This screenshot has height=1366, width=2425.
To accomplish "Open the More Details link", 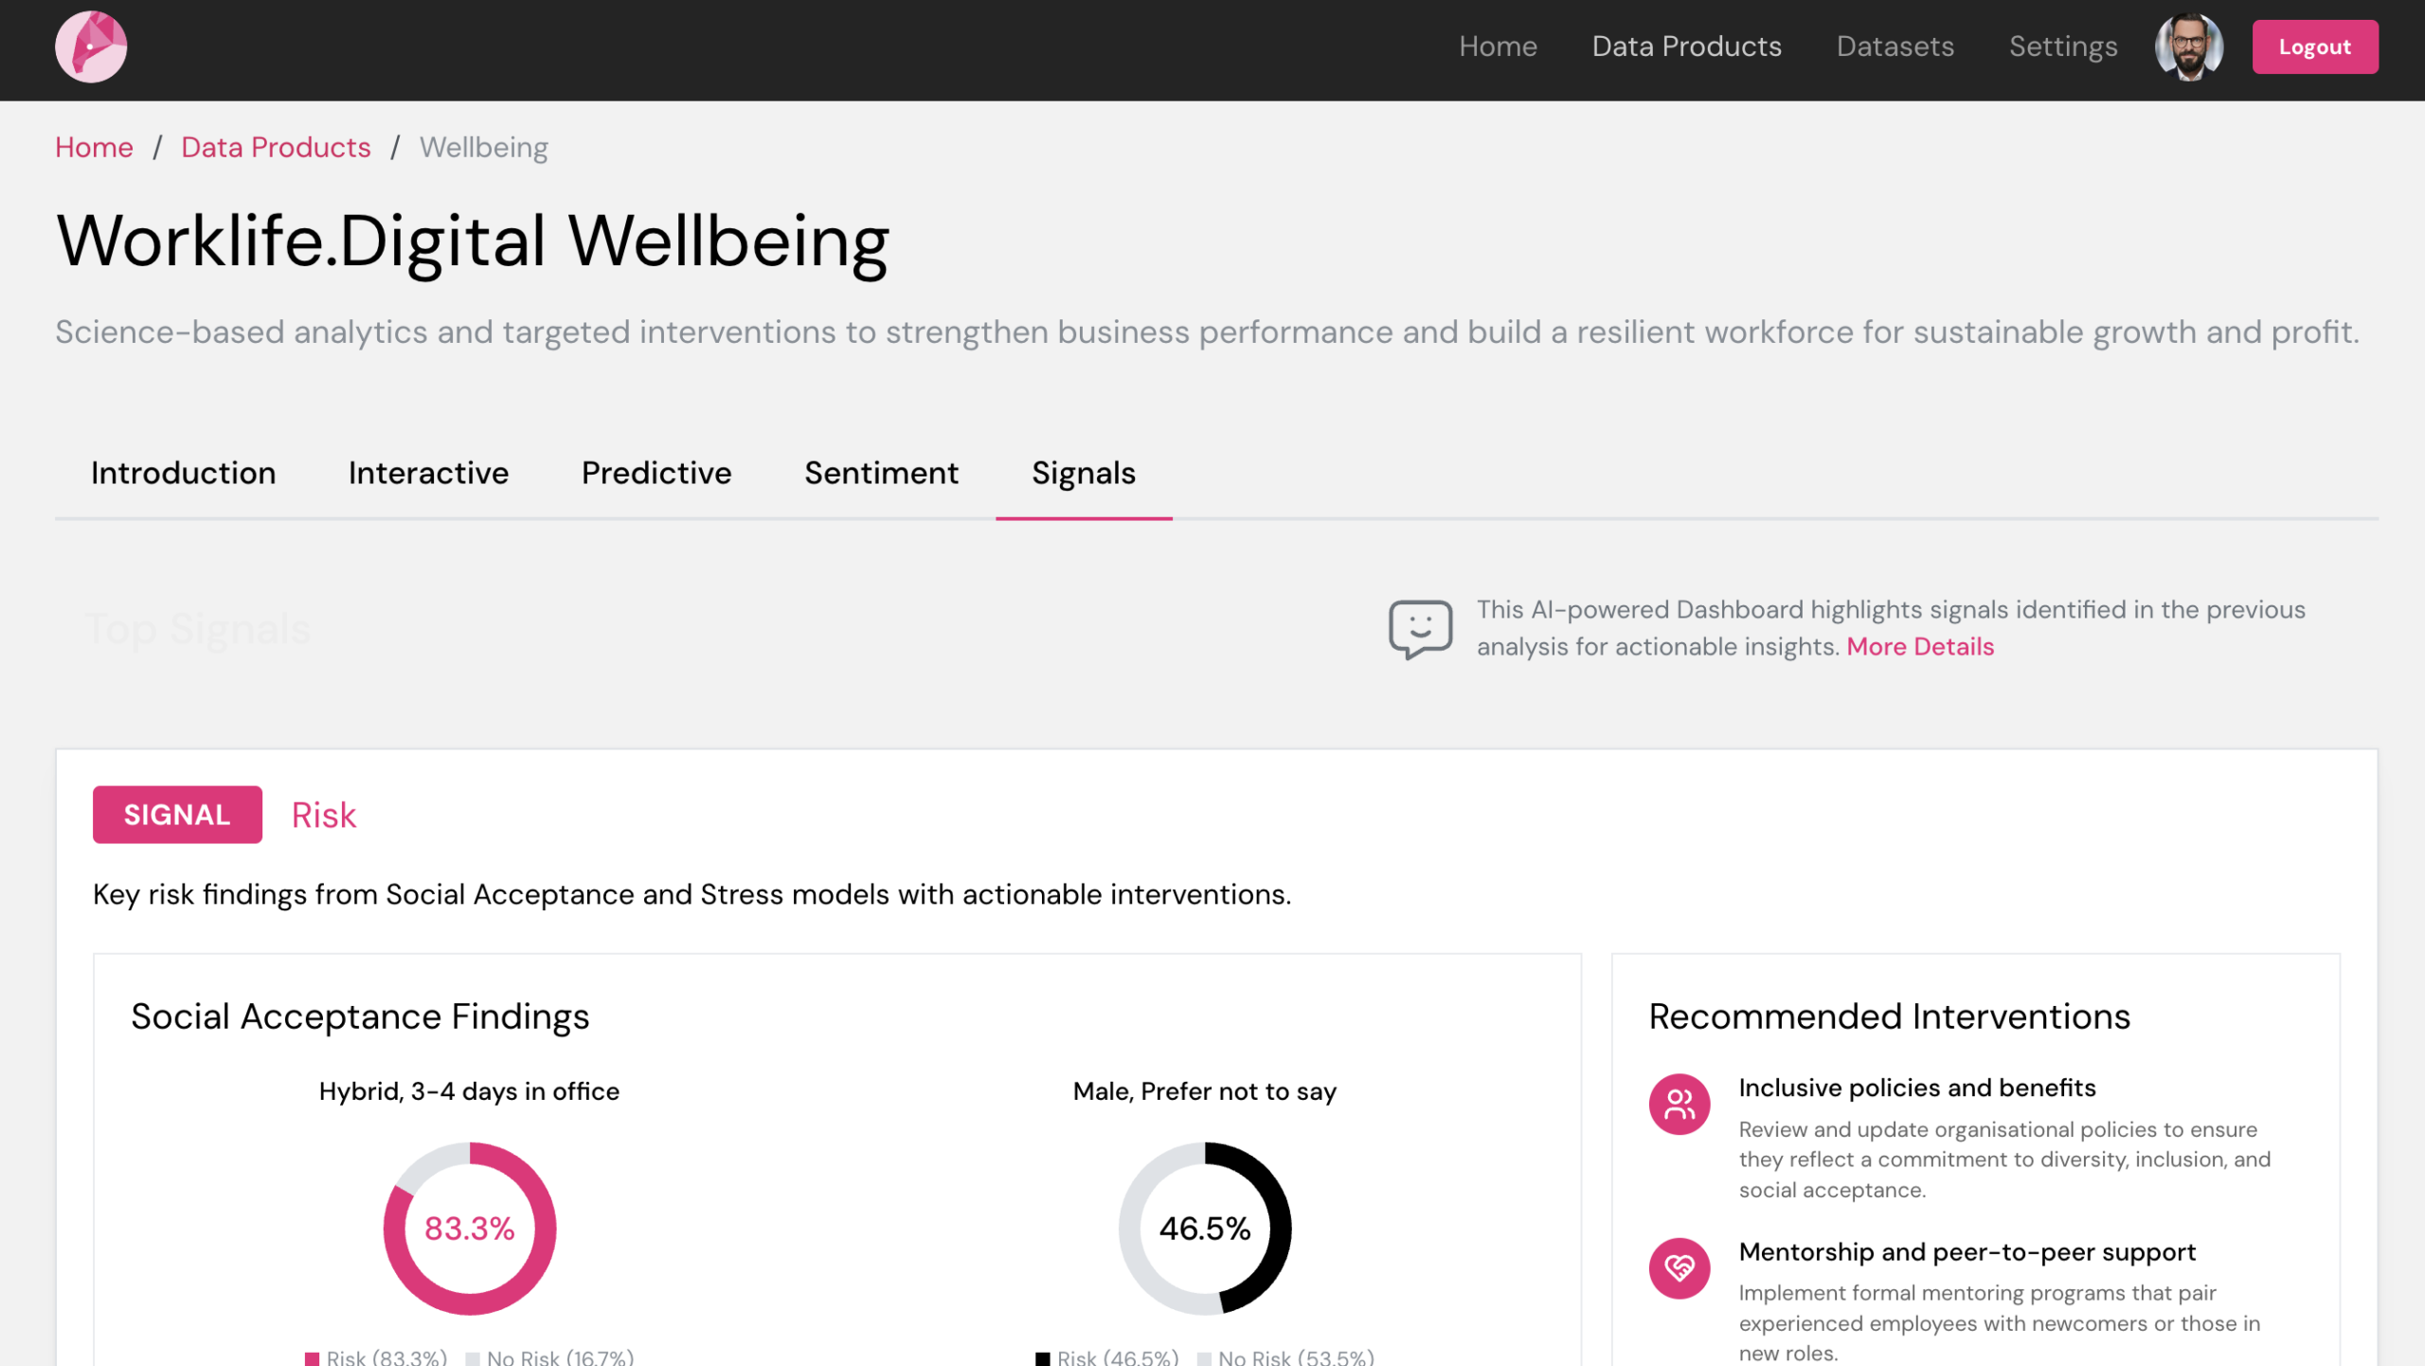I will click(x=1919, y=646).
